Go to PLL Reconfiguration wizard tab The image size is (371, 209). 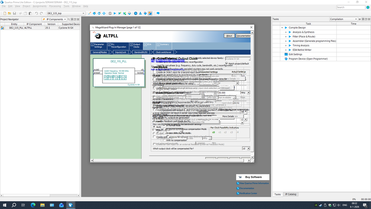pos(117,46)
